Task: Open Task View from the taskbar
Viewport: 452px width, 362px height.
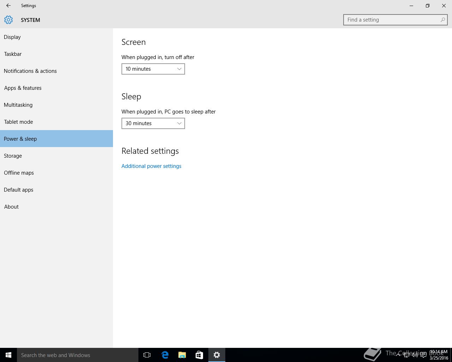Action: tap(147, 355)
